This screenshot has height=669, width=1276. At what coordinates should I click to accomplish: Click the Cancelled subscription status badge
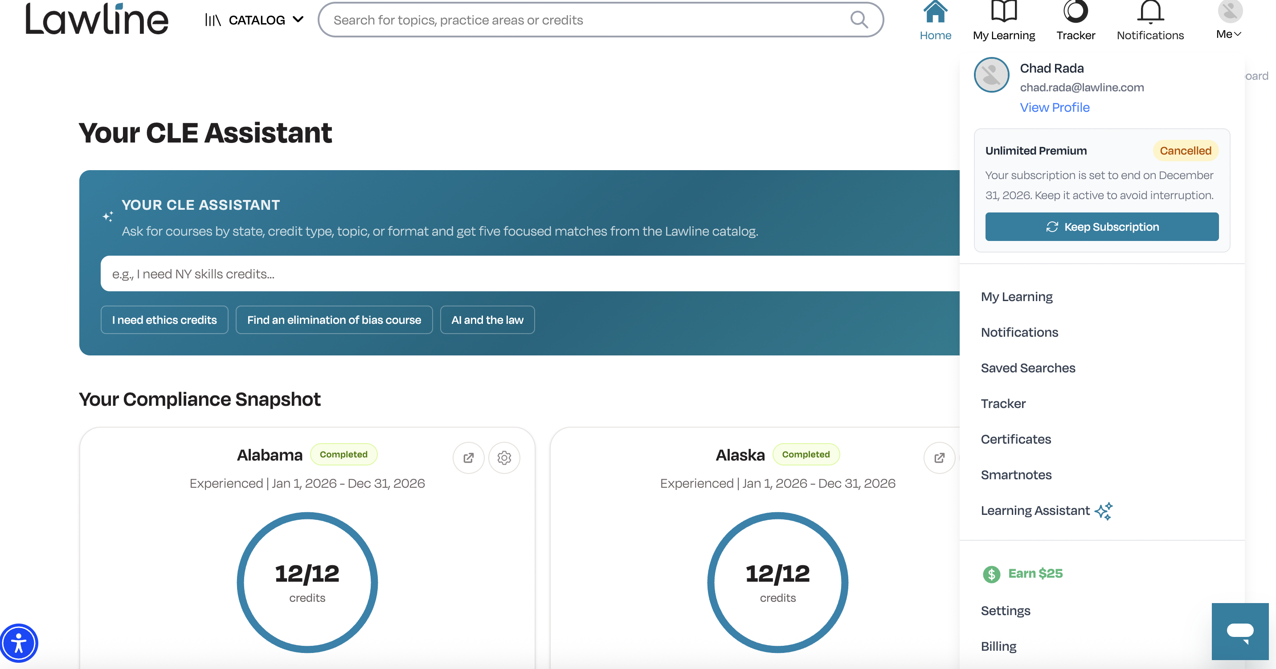pos(1186,151)
